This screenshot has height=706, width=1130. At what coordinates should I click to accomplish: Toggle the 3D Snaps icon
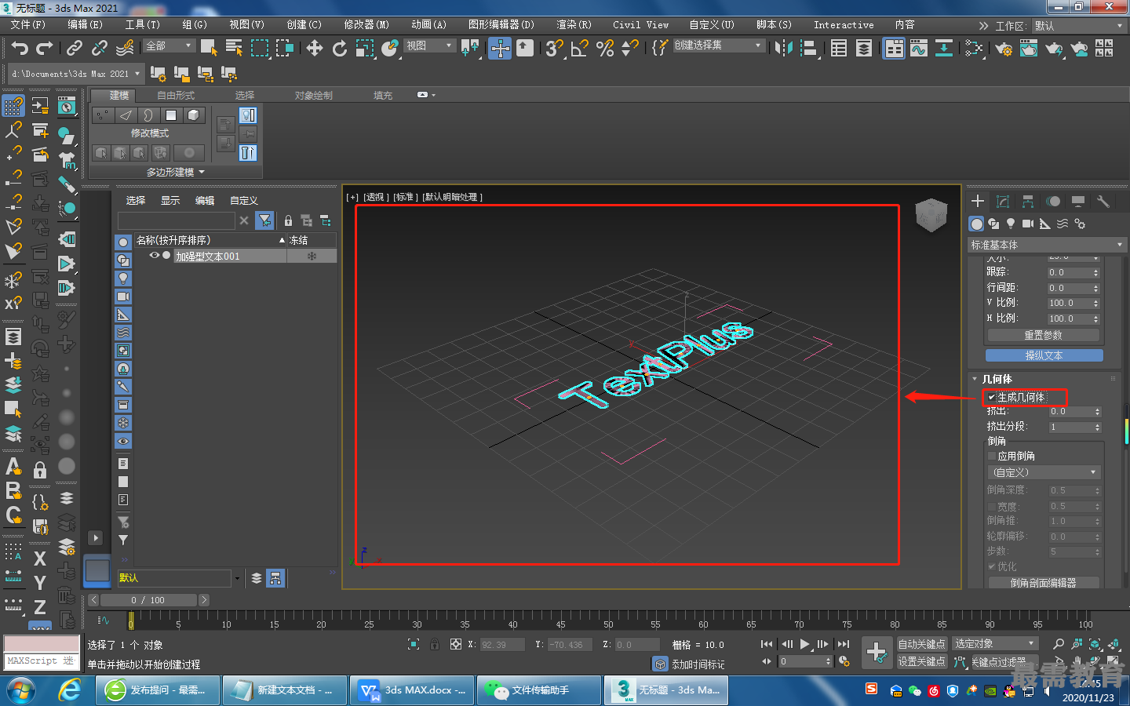555,49
